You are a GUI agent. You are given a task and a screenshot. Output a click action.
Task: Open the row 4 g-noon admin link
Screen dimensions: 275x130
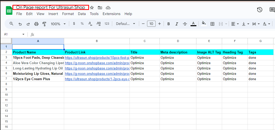(x=97, y=63)
